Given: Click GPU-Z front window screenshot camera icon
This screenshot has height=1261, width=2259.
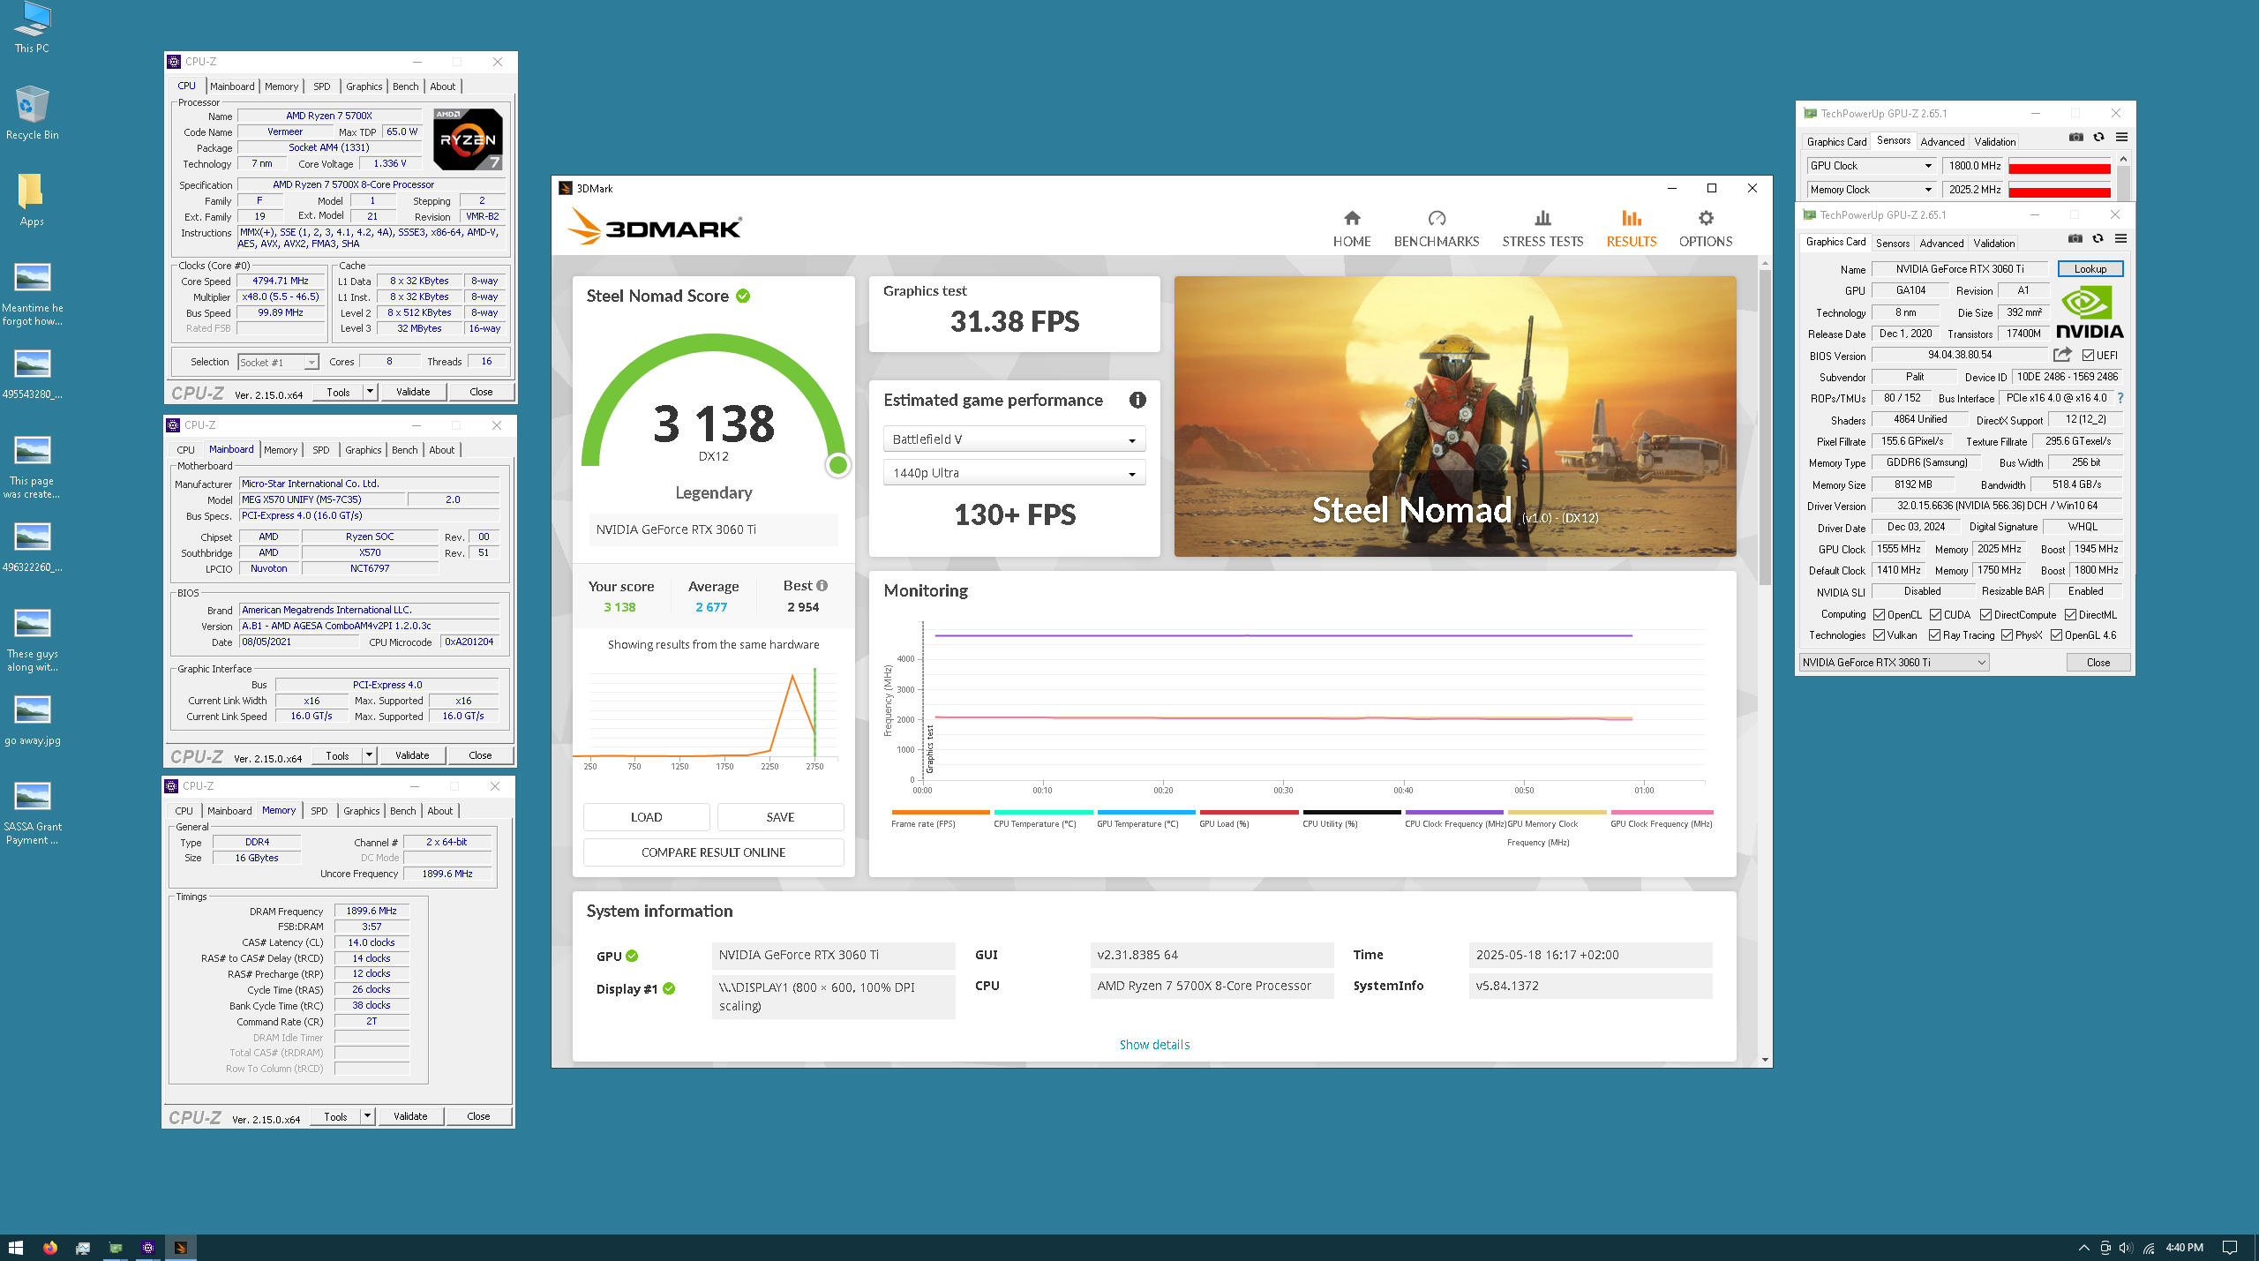Looking at the screenshot, I should (2075, 238).
